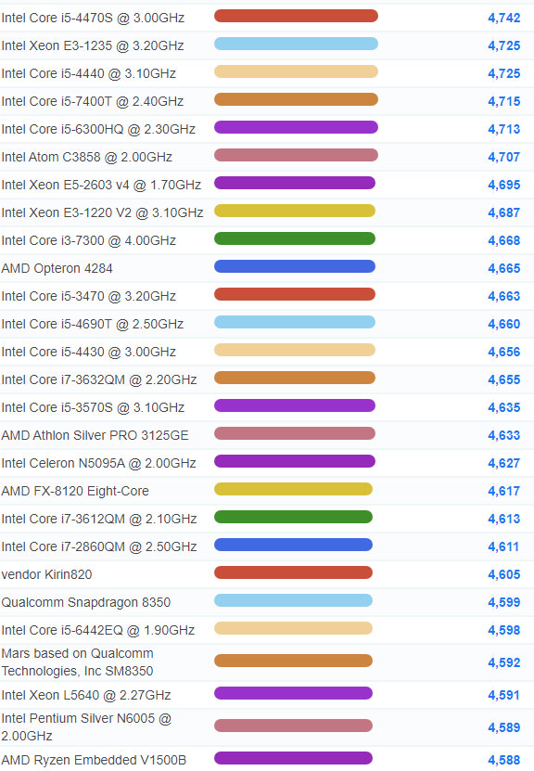
Task: Select Intel Xeon E5-2603 v4 @ 1.70GHz
Action: click(x=101, y=185)
